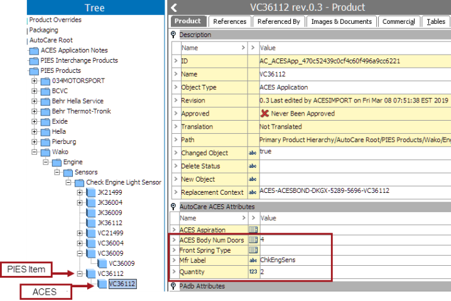
Task: Click the Object Type value ACES Application
Action: pyautogui.click(x=283, y=87)
